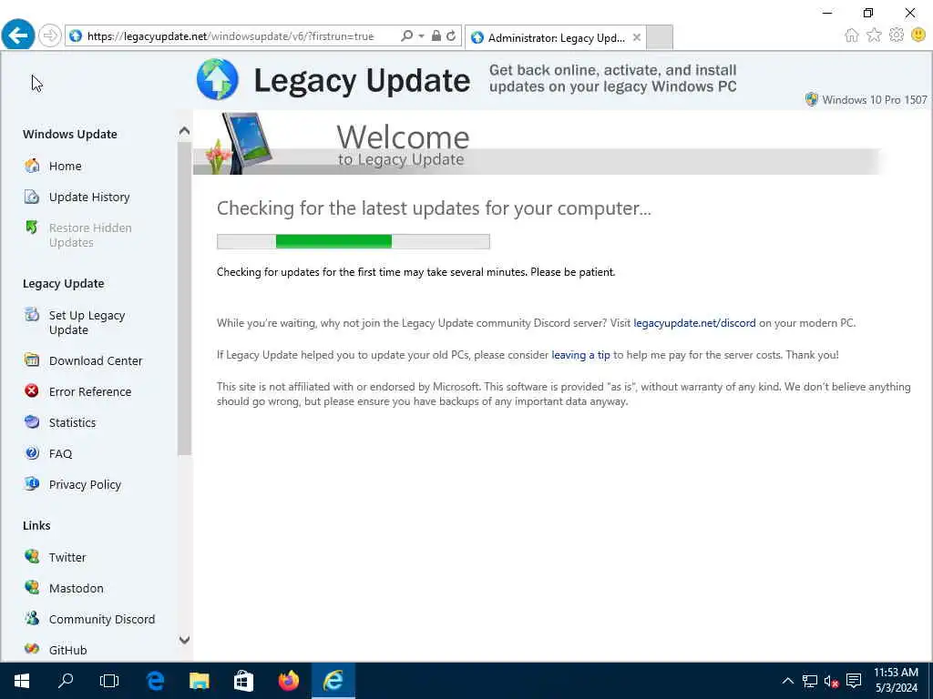The width and height of the screenshot is (933, 699).
Task: Click the browser Home icon
Action: (x=852, y=35)
